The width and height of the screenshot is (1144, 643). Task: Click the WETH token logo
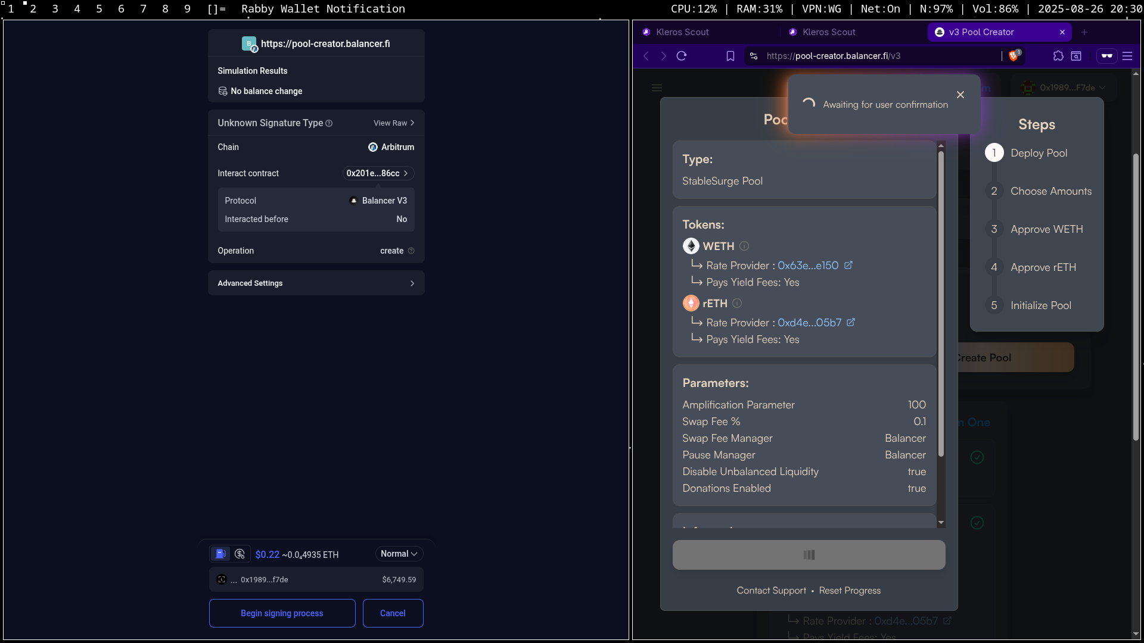(x=691, y=246)
